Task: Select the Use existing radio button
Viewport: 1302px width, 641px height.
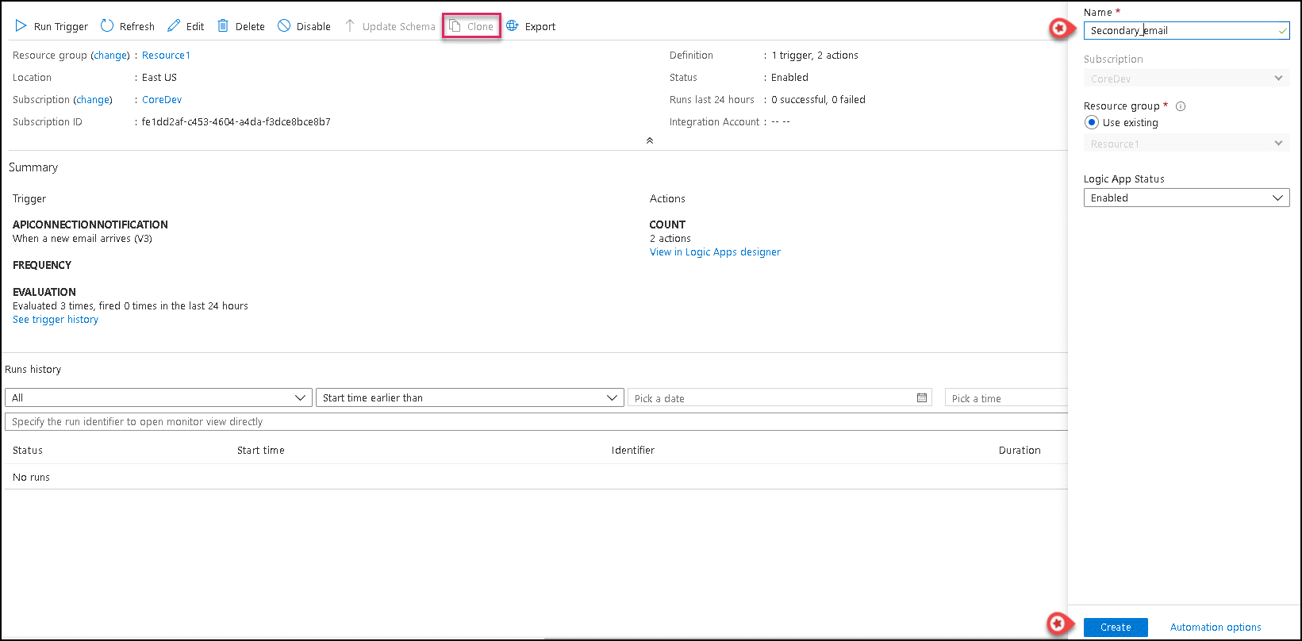Action: (1092, 123)
